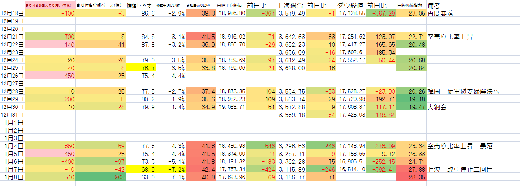Screen dimensions: 520x186
Task: Select the 12月18日 date cell
Action: point(12,14)
